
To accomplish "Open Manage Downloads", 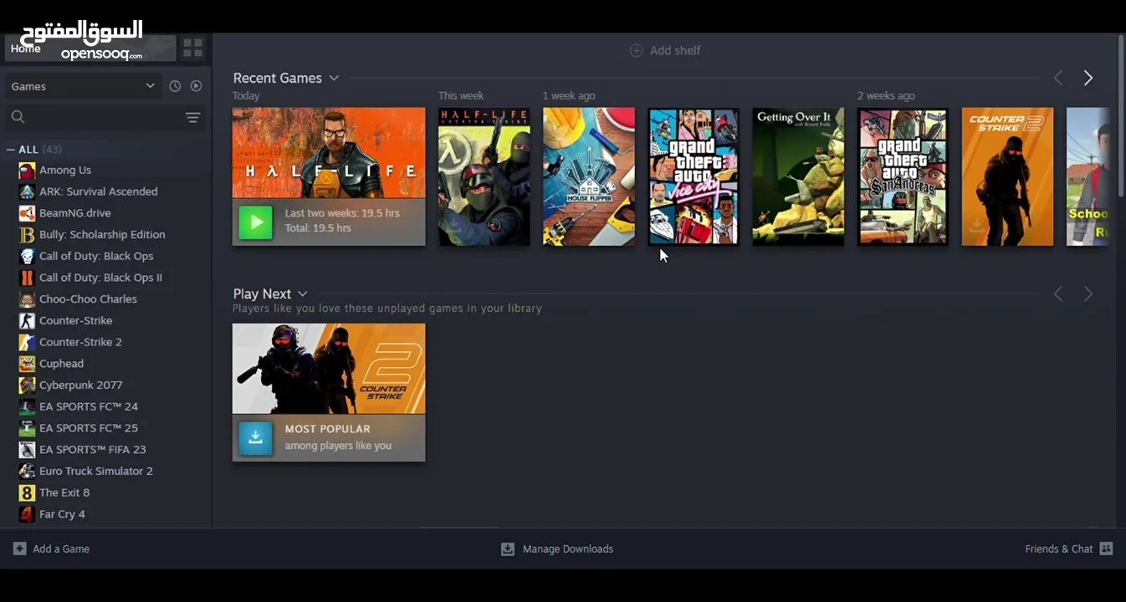I will click(557, 549).
